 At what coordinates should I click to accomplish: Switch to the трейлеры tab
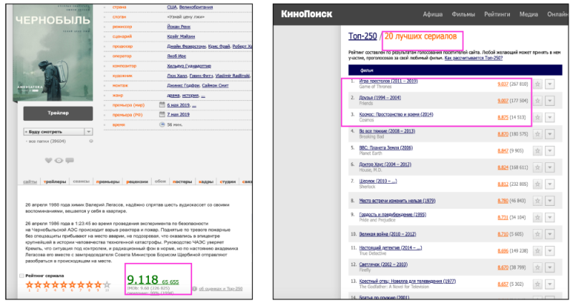(56, 182)
